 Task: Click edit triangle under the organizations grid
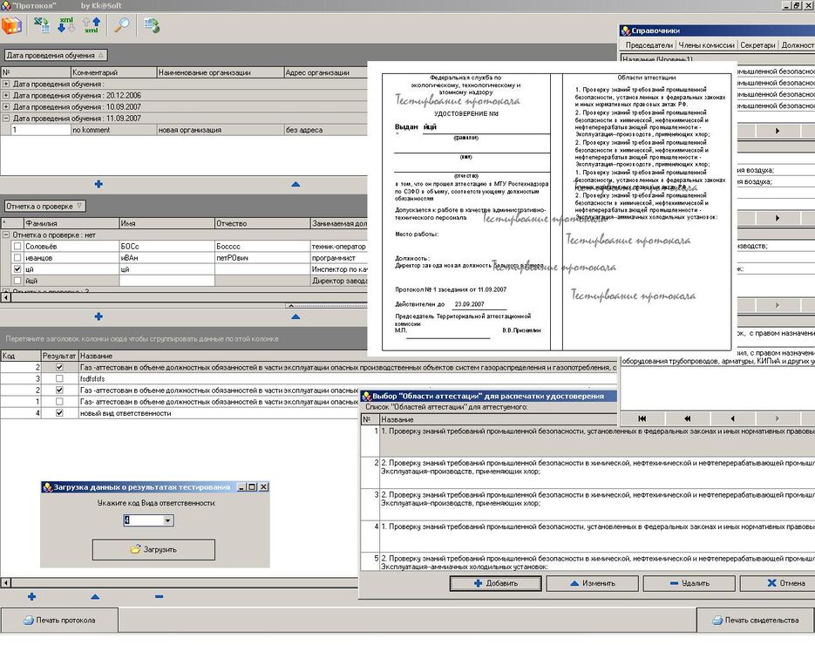[x=295, y=184]
